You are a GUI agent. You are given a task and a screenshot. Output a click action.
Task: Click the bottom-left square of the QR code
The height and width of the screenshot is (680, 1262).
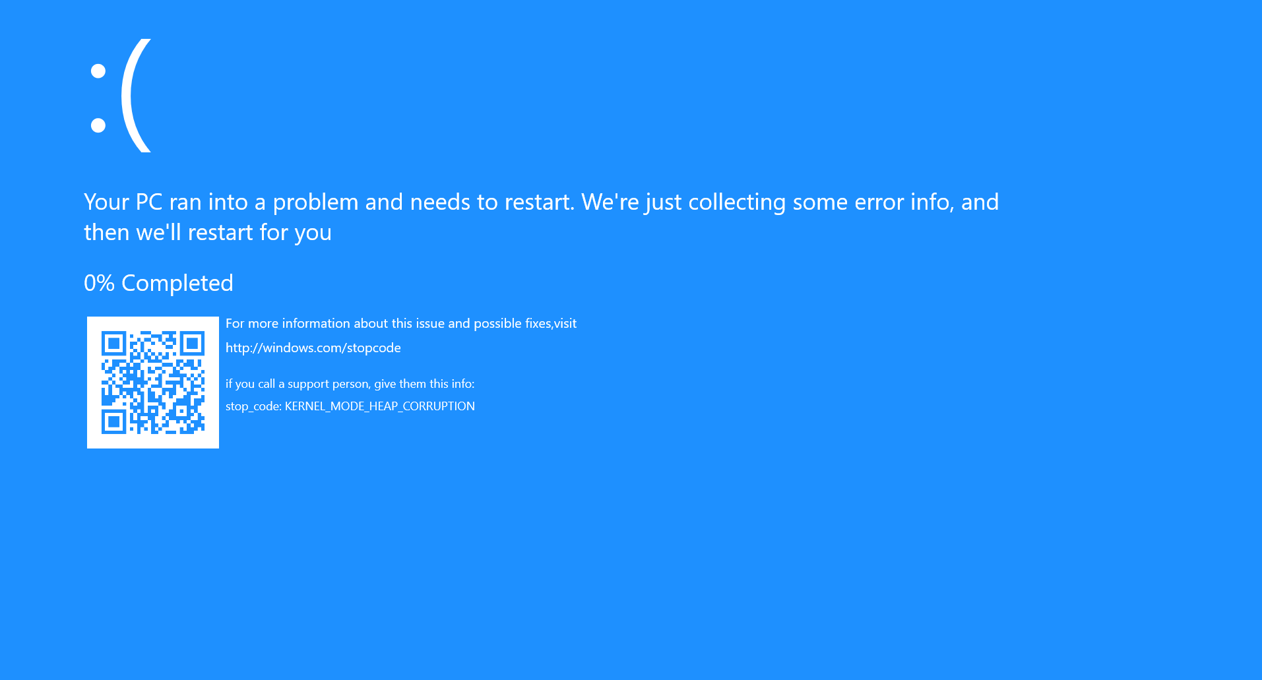[x=115, y=420]
